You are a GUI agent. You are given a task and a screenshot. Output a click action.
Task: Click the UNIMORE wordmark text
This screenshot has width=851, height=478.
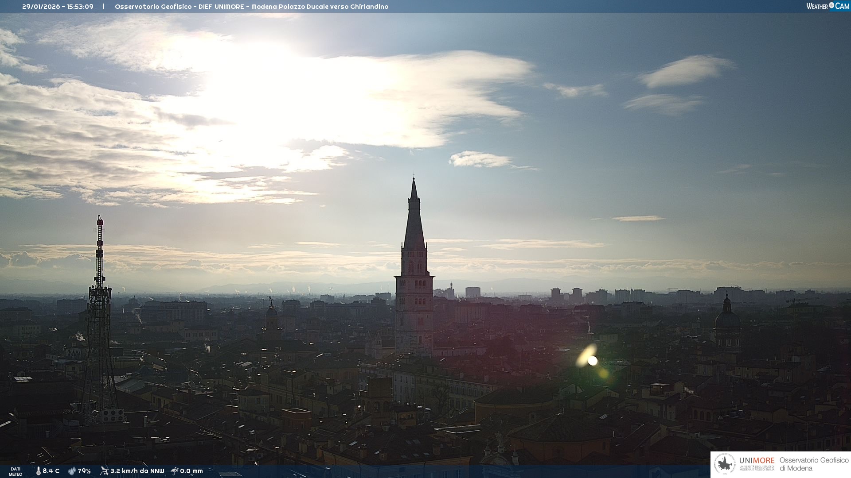coord(757,460)
